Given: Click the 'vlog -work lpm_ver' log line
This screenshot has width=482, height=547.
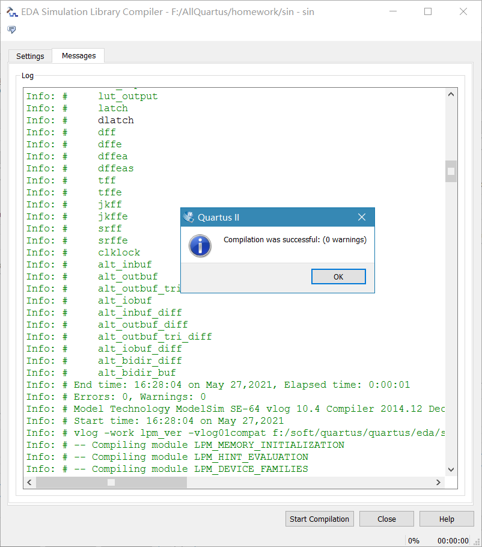Looking at the screenshot, I should (x=259, y=433).
